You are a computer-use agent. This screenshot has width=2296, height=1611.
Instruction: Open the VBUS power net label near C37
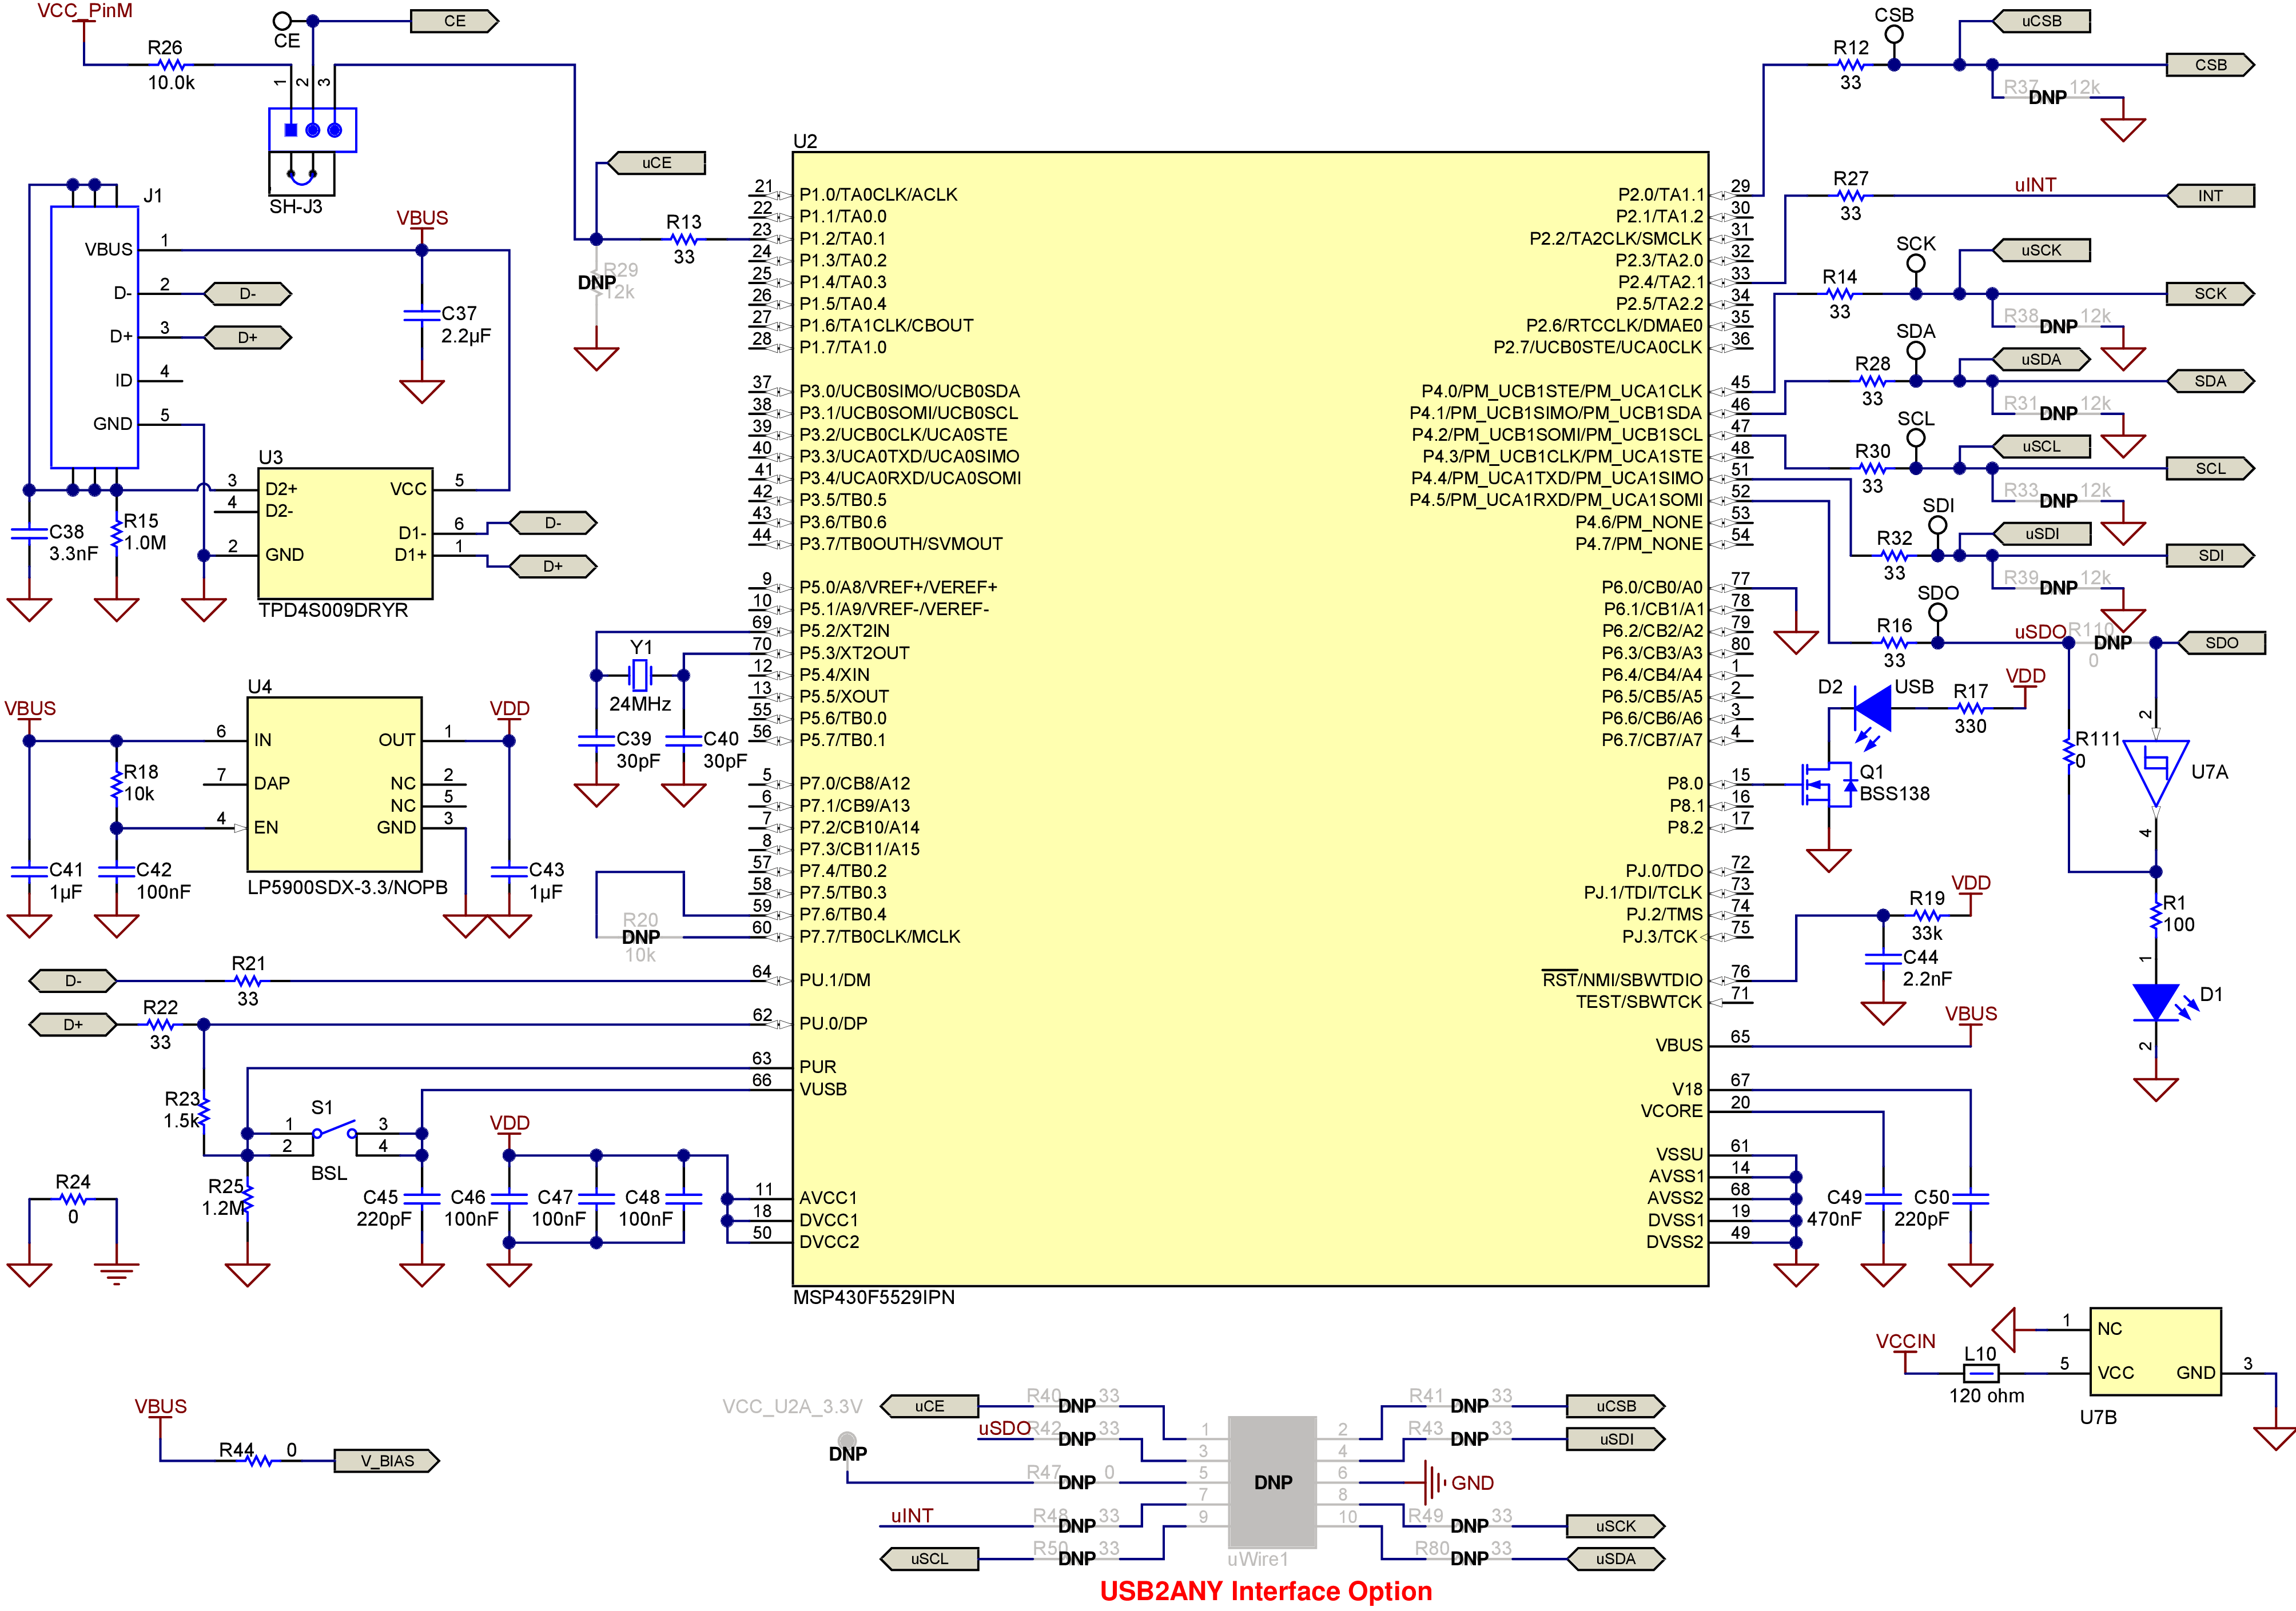422,217
